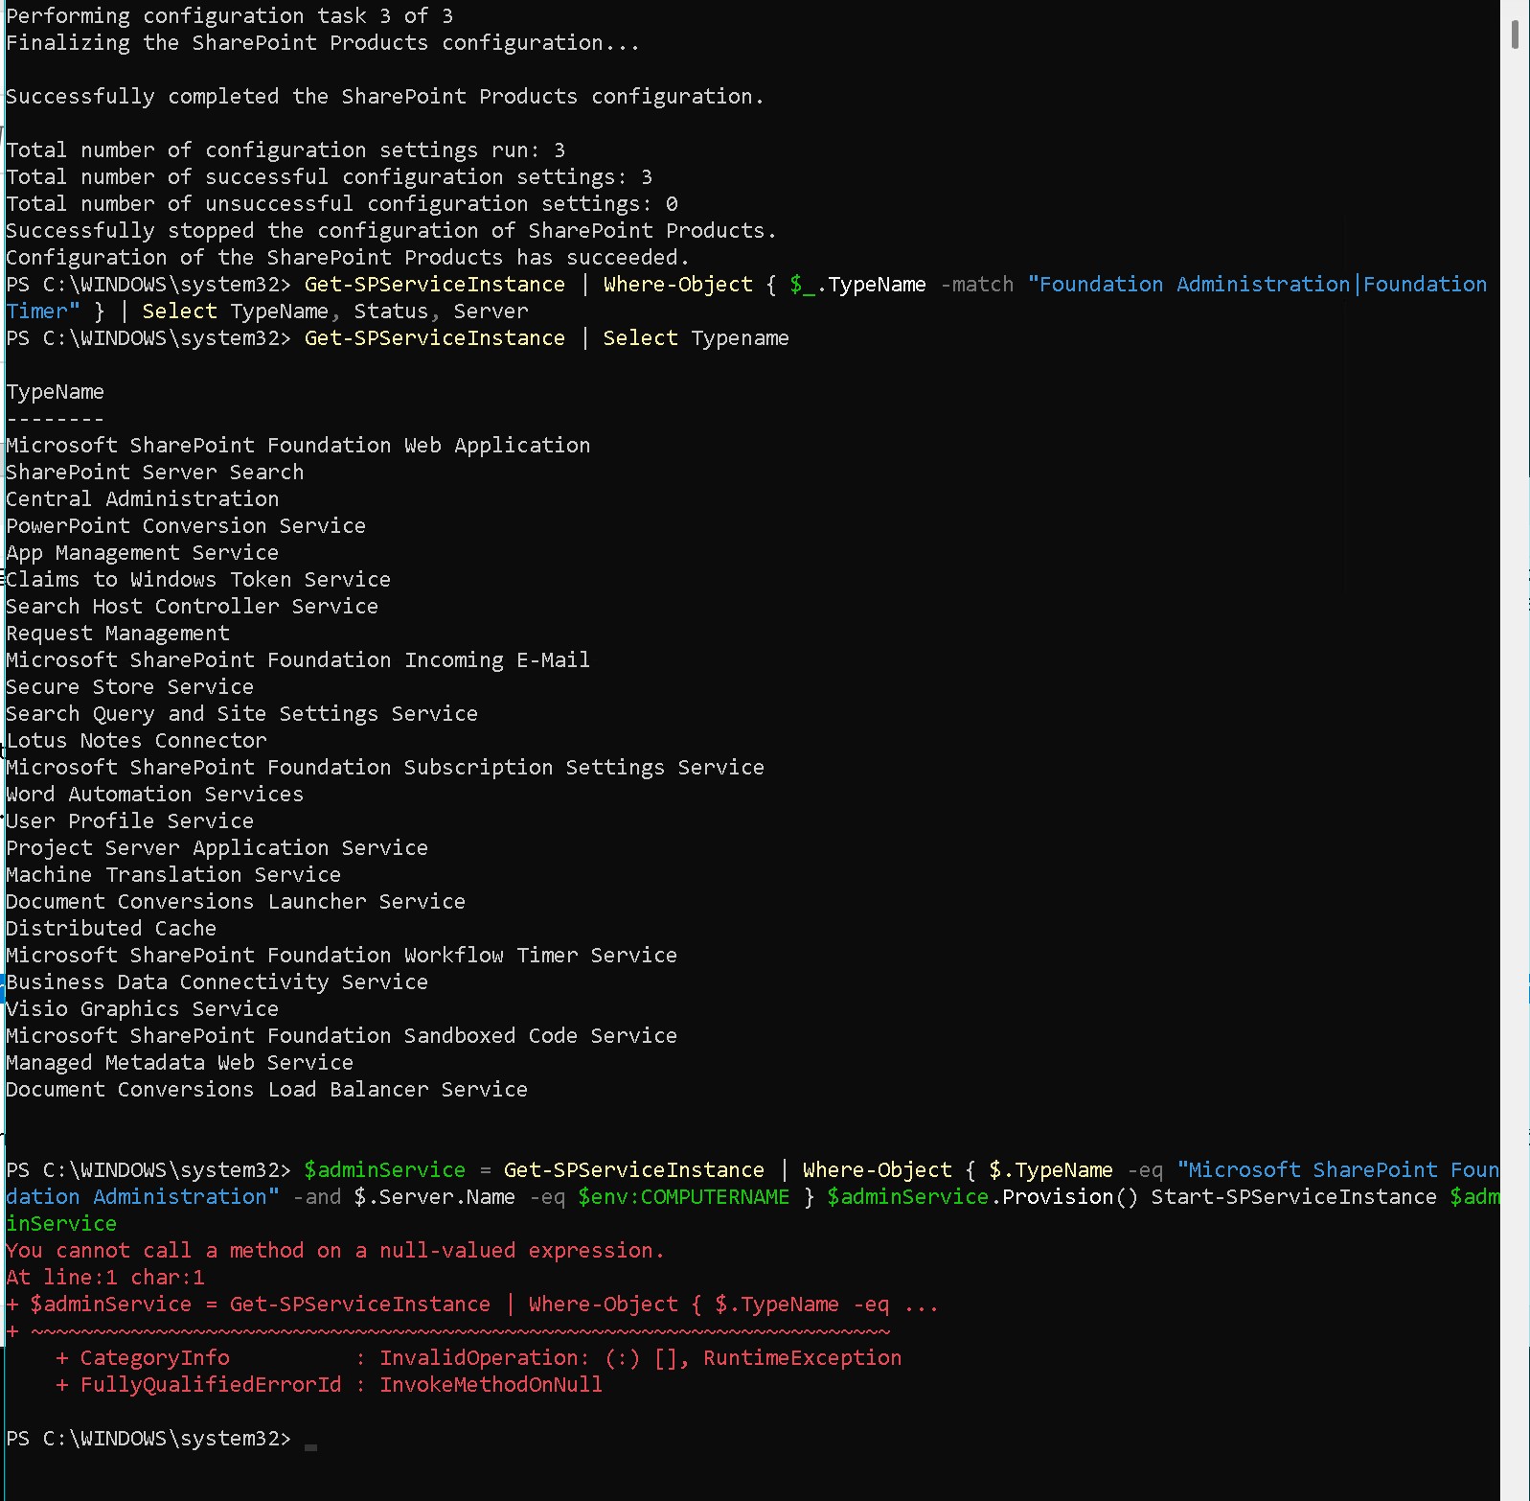The height and width of the screenshot is (1501, 1530).
Task: Click 'Configuration of the SharePoint Products has succeeded.'
Action: coord(348,258)
